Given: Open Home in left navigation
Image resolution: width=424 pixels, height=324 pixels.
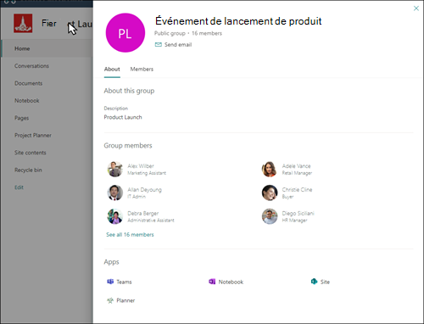Looking at the screenshot, I should tap(22, 48).
